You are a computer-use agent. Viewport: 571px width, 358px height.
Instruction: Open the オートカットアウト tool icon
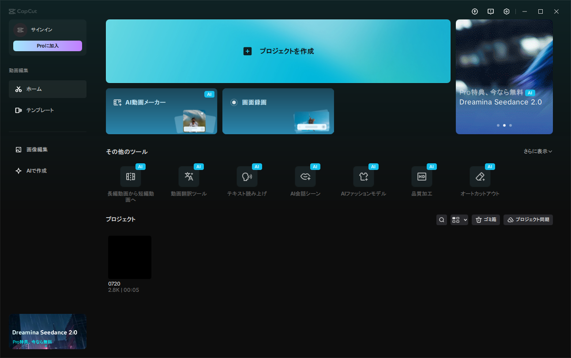[480, 177]
